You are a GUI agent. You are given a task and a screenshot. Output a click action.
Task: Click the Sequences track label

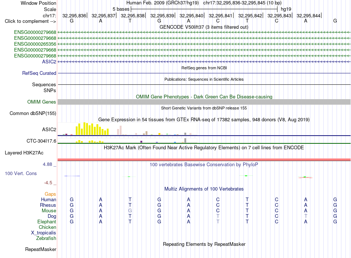click(x=44, y=84)
